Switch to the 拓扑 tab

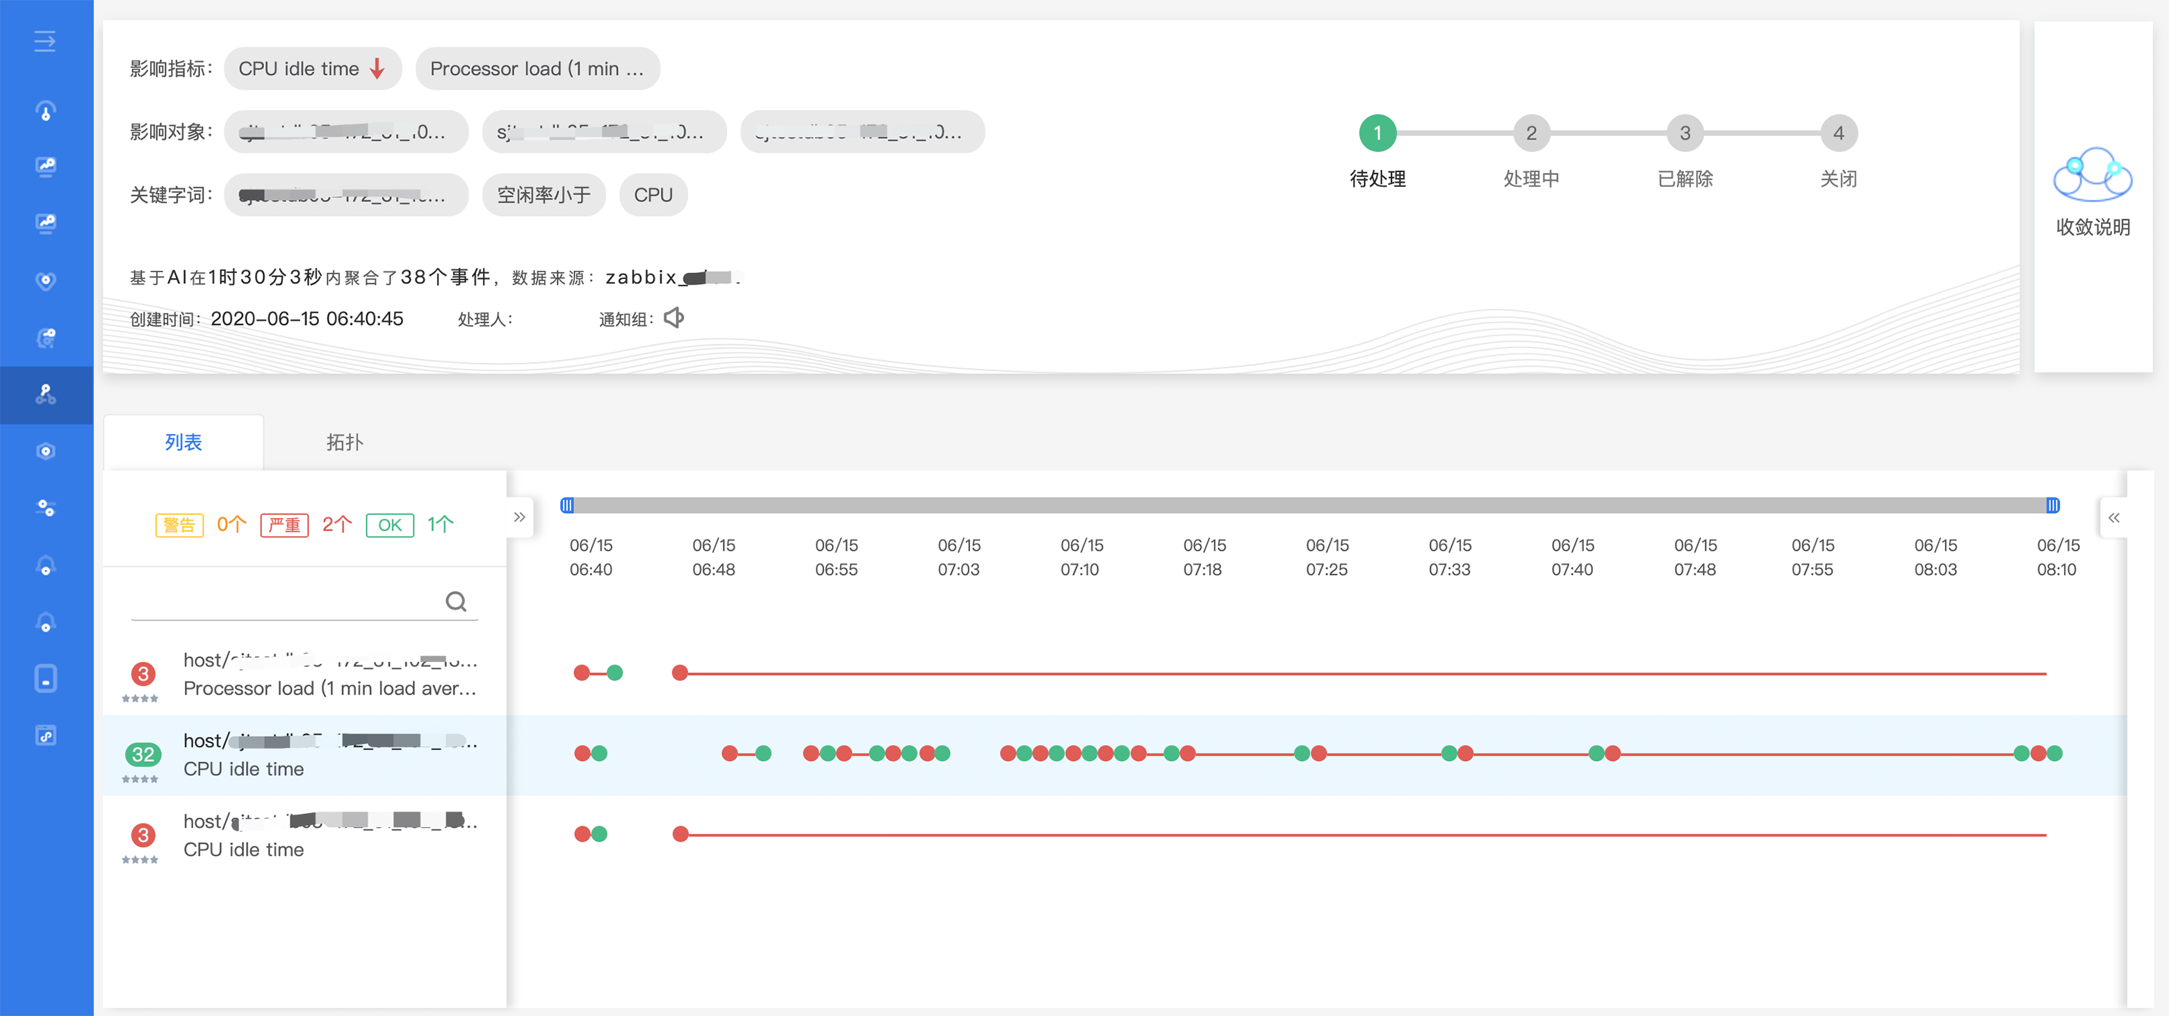[345, 442]
